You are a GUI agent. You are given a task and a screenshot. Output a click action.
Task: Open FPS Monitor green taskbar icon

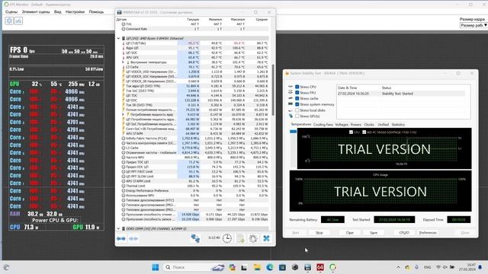(x=332, y=267)
